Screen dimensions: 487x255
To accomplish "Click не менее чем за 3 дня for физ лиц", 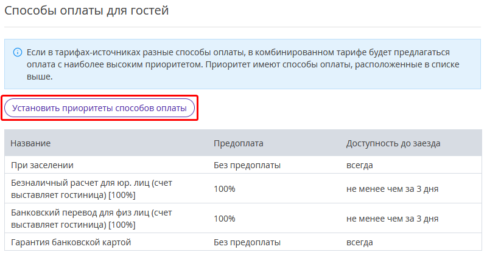I will click(392, 219).
